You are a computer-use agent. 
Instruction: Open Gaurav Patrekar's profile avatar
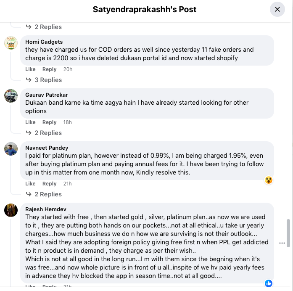click(x=11, y=96)
